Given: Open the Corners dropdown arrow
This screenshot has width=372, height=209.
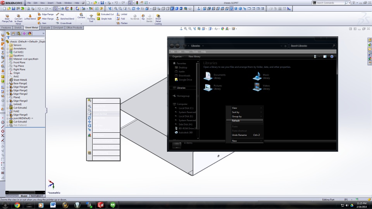Looking at the screenshot, I should (81, 24).
